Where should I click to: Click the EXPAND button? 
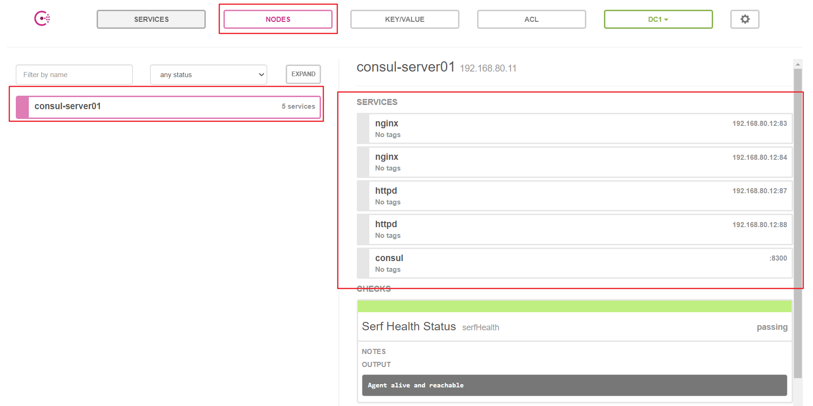(303, 74)
